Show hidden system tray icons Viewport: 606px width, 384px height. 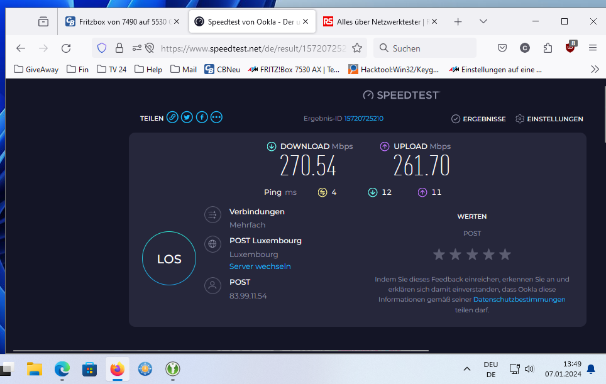(x=467, y=369)
